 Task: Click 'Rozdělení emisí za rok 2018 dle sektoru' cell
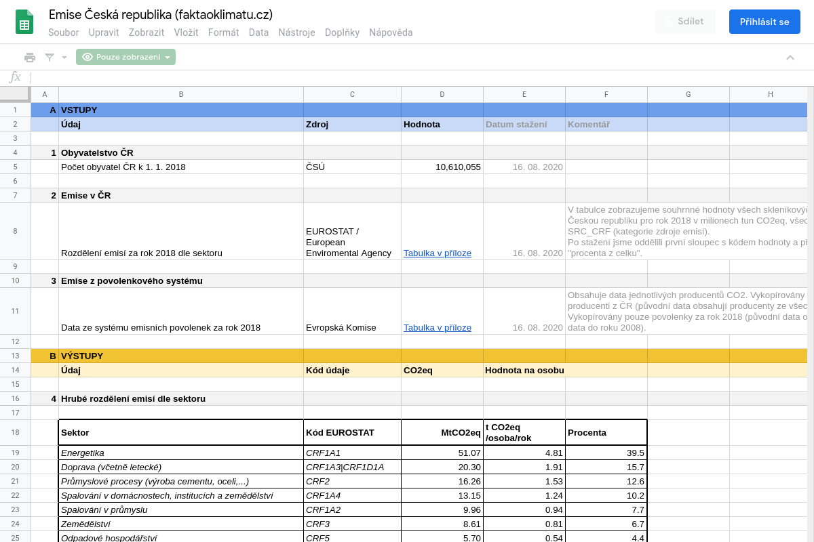pos(181,231)
